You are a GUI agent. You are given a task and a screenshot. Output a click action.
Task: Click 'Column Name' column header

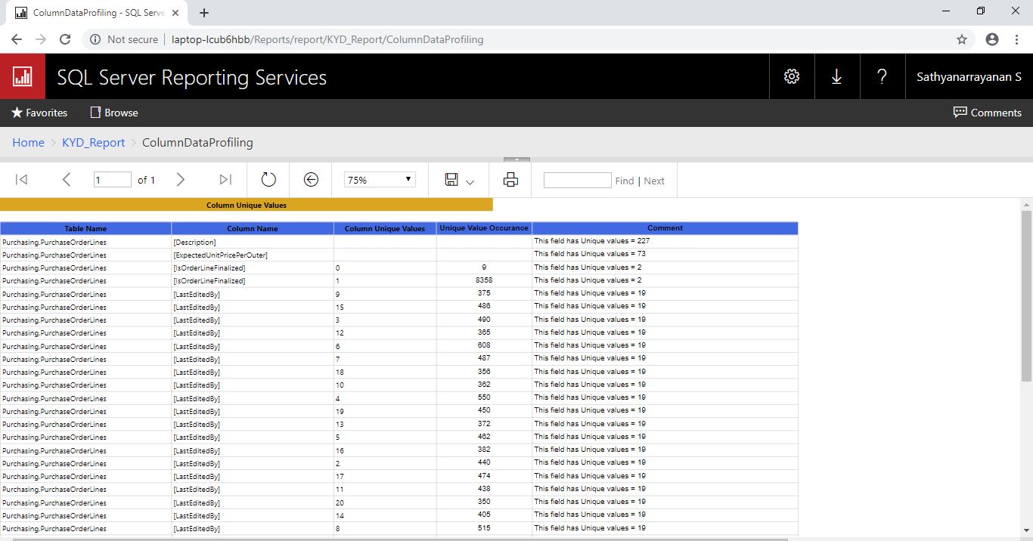[x=253, y=228]
